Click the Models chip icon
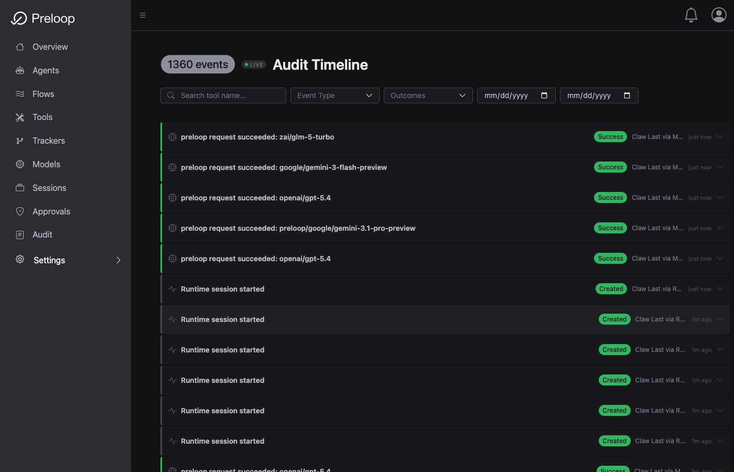The image size is (734, 472). pos(20,164)
